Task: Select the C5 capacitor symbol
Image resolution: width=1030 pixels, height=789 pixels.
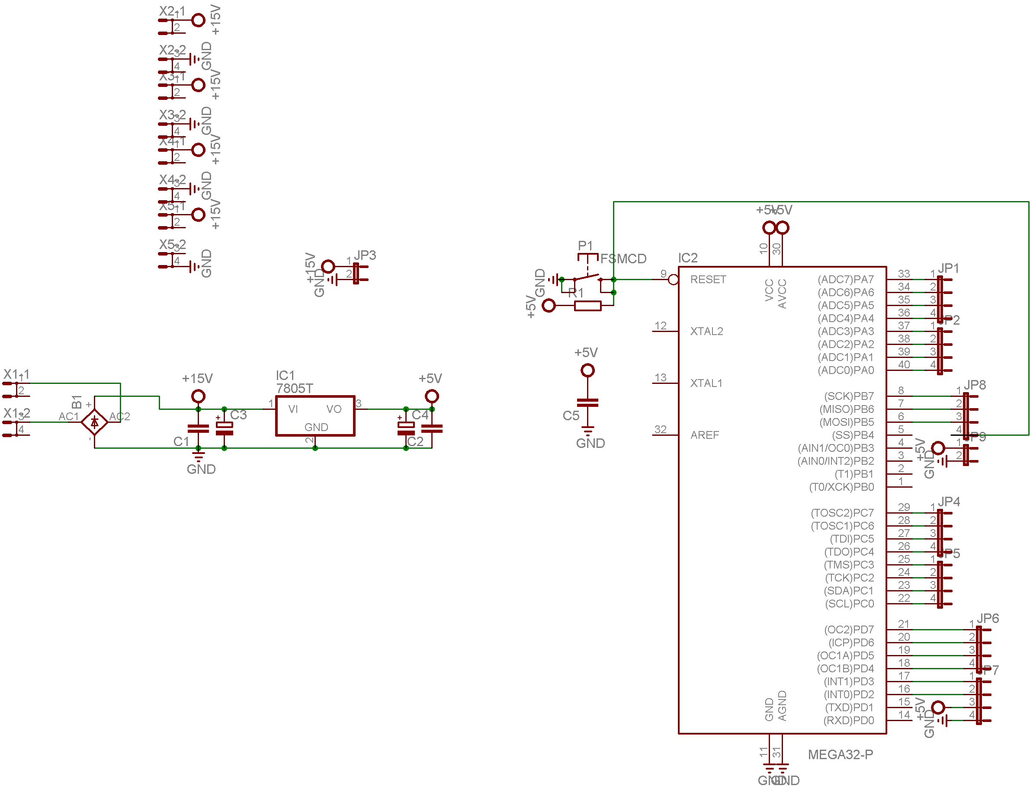Action: (x=587, y=402)
